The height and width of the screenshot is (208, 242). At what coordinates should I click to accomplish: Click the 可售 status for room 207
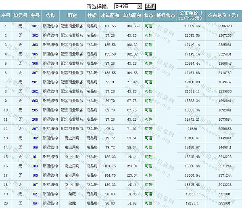tap(148, 129)
